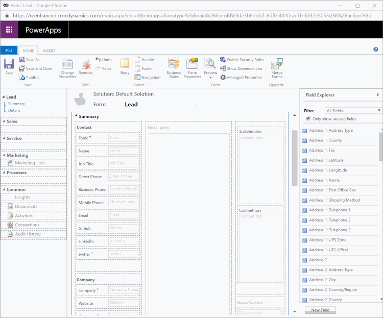Screen dimensions: 383x318
Task: Open Business Rules
Action: tap(174, 68)
